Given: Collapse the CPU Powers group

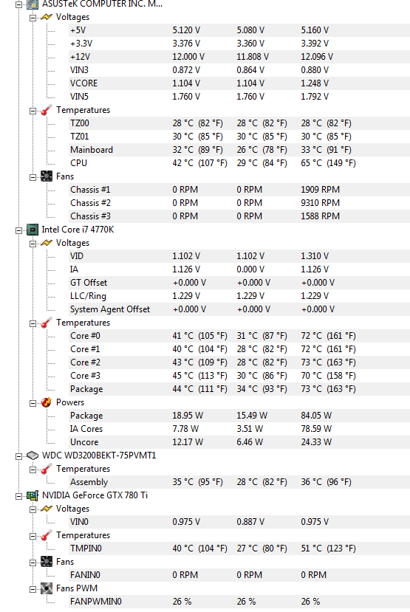Looking at the screenshot, I should pos(33,403).
